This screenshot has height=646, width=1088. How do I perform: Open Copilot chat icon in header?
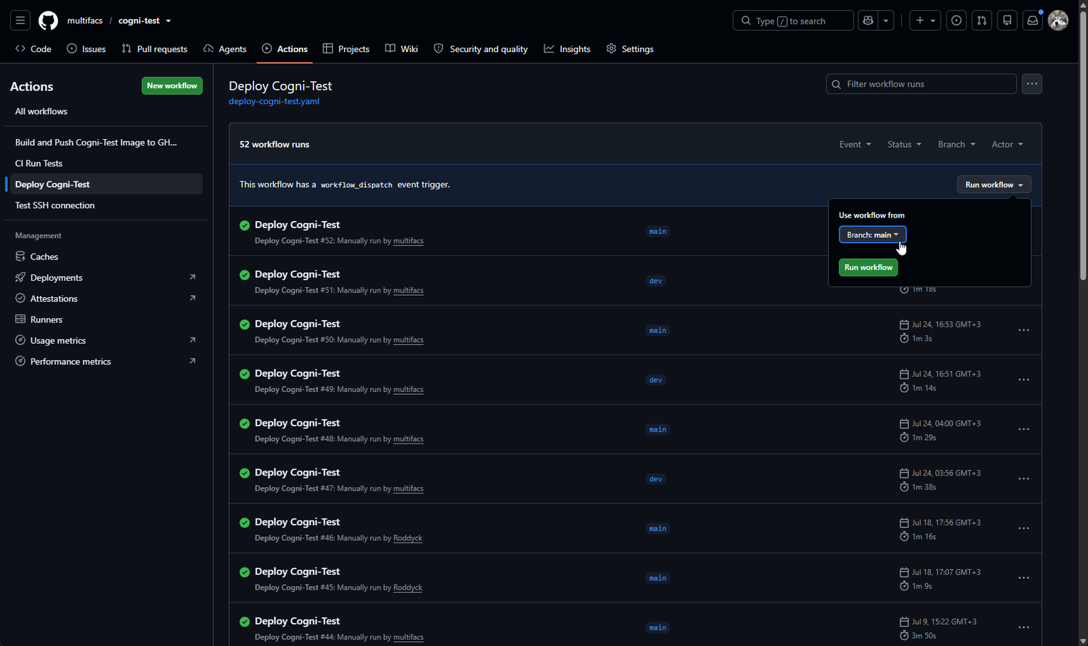coord(868,21)
